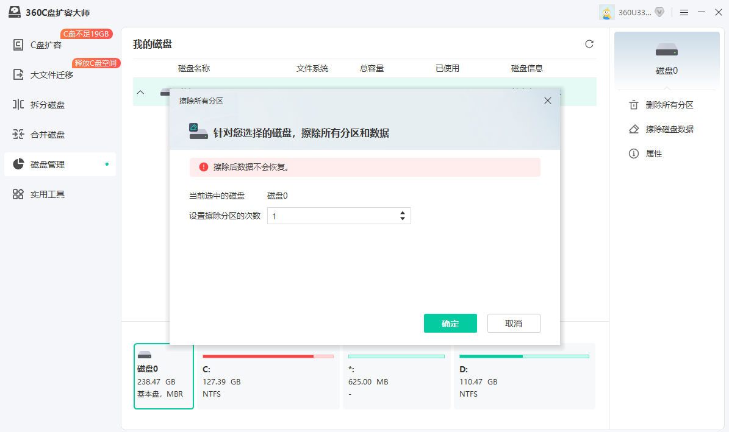Collapse the disk row chevron
The width and height of the screenshot is (729, 432).
point(140,92)
